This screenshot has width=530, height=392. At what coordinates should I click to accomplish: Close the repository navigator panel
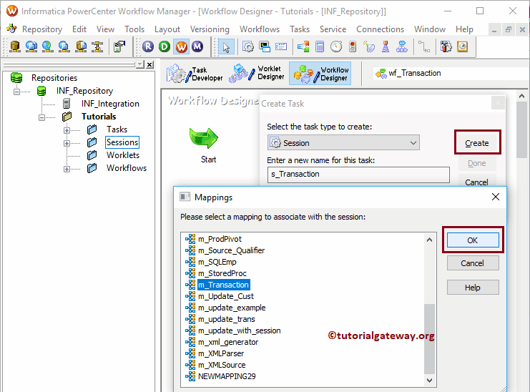(149, 64)
